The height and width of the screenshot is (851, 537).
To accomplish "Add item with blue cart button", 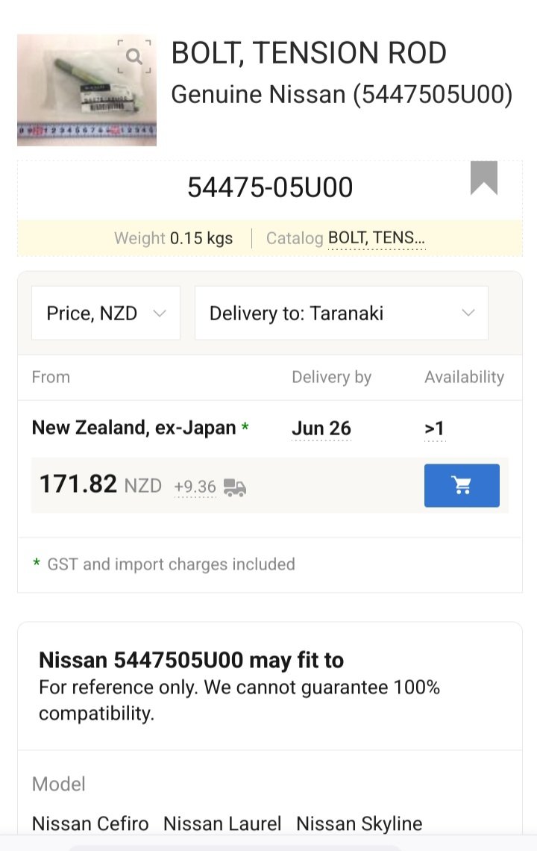I will coord(462,485).
